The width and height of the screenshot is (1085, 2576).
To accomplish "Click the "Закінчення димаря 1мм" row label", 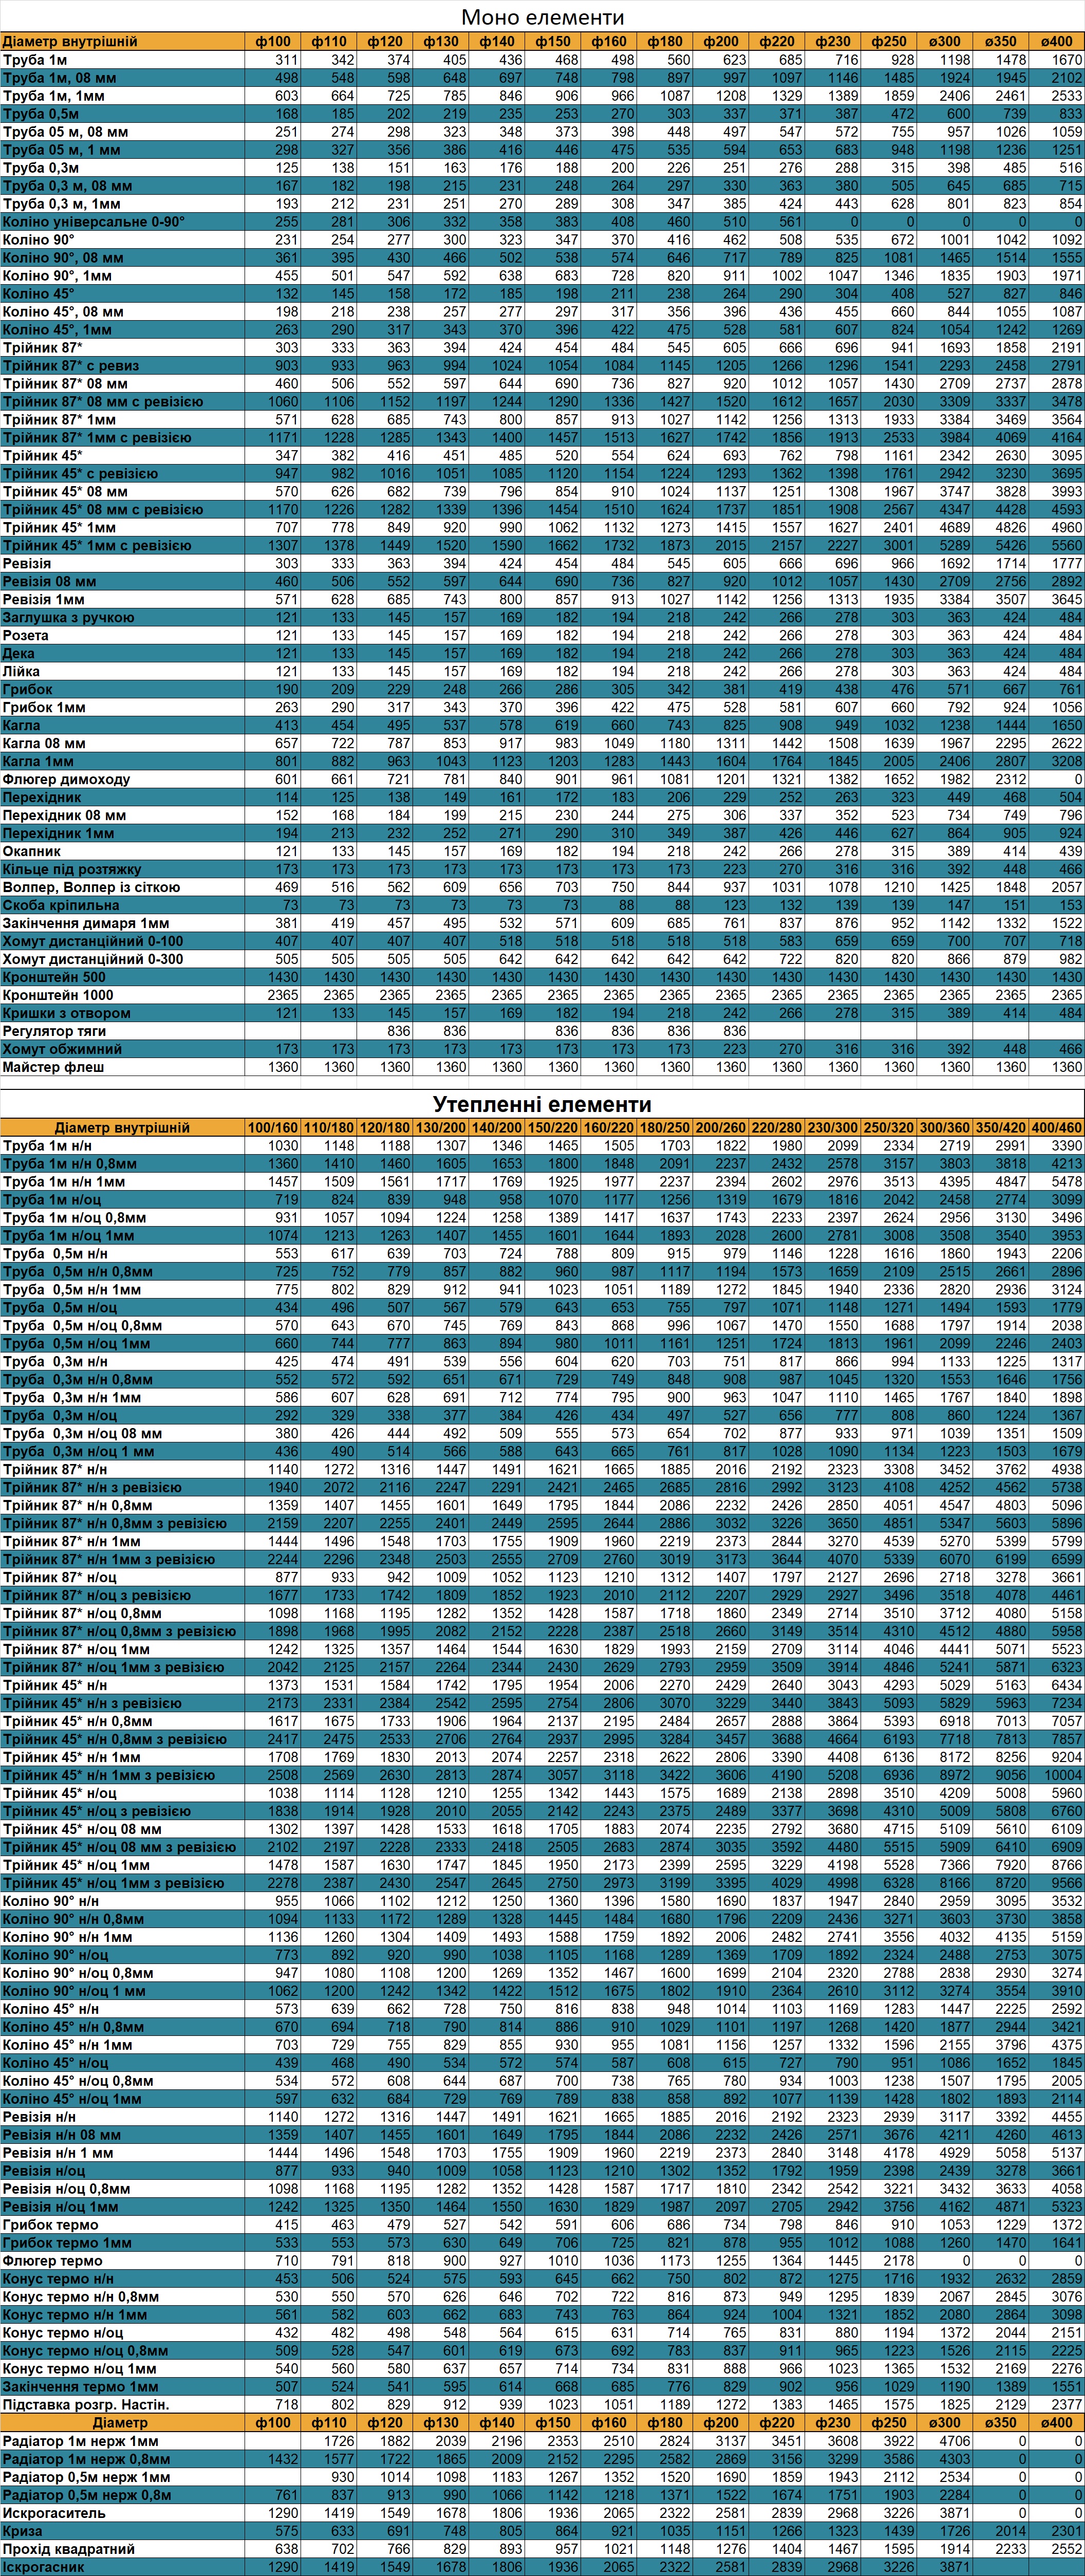I will [86, 923].
